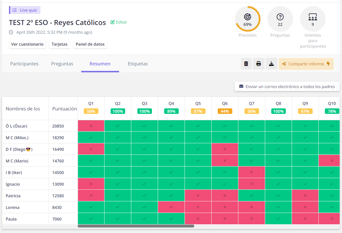Download the report with the download icon
The width and height of the screenshot is (342, 233).
coord(271,64)
